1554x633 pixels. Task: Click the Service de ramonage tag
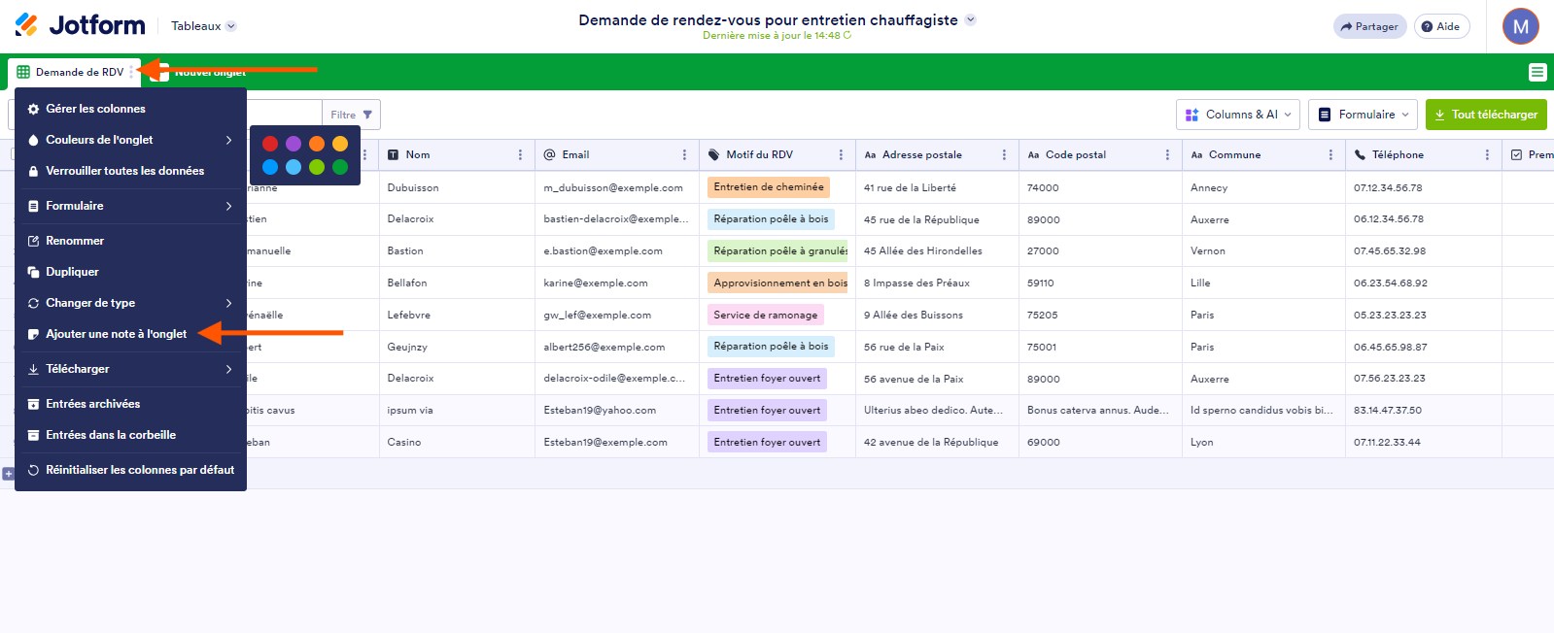click(766, 315)
